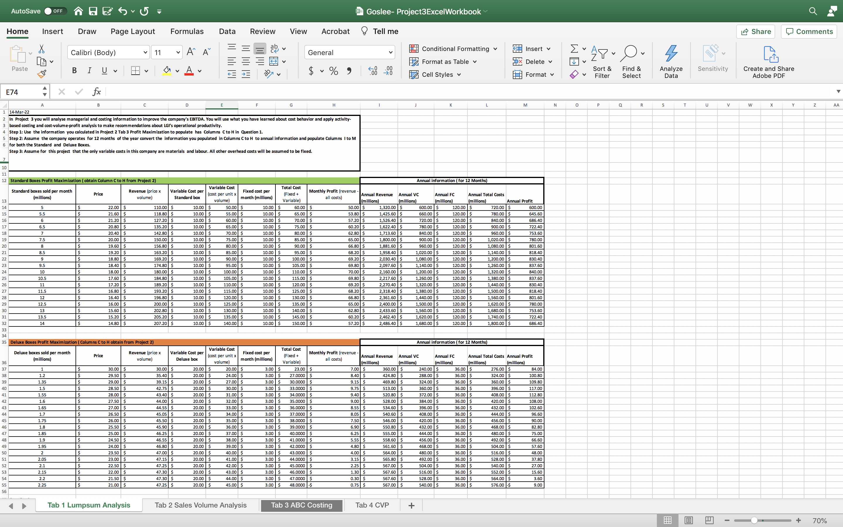Click the Analyze Data button
The image size is (843, 527).
[671, 62]
